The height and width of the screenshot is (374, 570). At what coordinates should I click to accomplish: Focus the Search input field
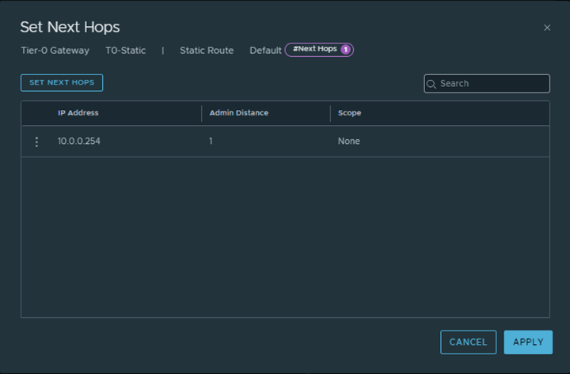pos(491,84)
